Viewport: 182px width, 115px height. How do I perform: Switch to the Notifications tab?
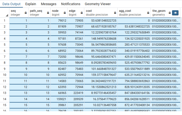[x=71, y=4]
